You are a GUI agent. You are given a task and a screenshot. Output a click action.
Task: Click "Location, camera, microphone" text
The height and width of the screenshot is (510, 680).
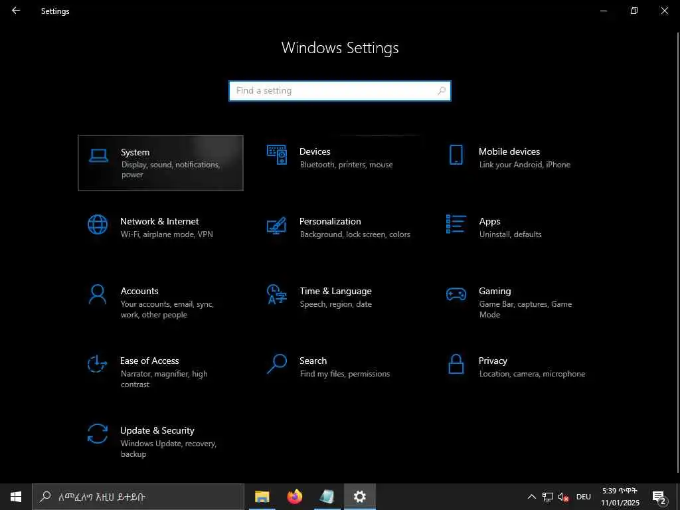point(532,374)
